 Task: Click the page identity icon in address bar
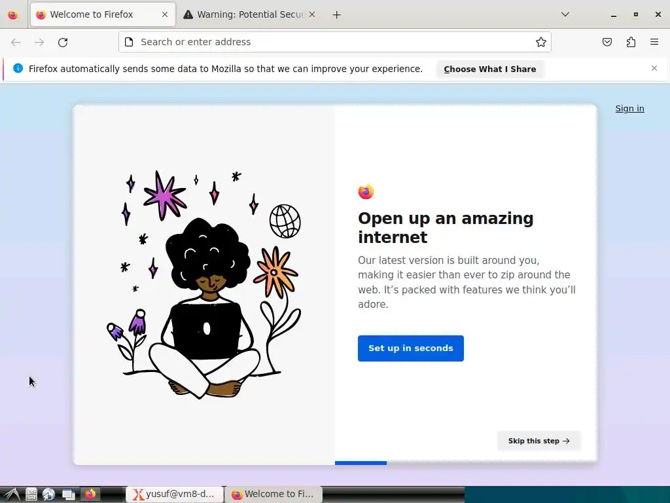(129, 42)
